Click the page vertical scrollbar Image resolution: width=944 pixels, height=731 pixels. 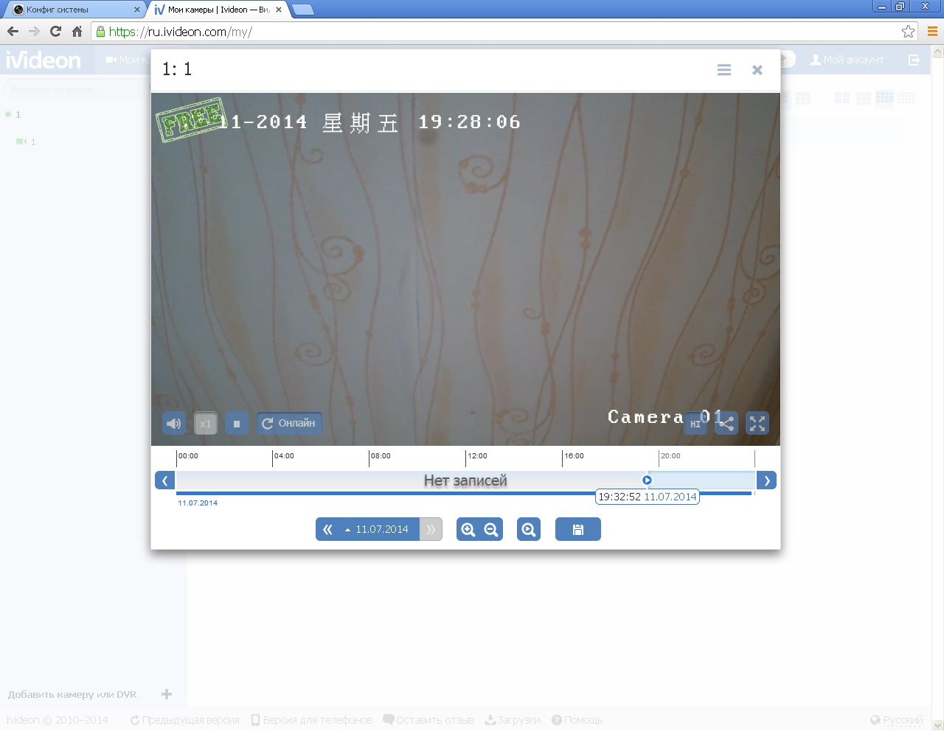(938, 387)
